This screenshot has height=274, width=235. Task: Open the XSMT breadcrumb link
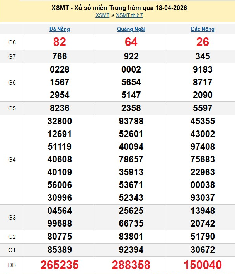point(102,15)
